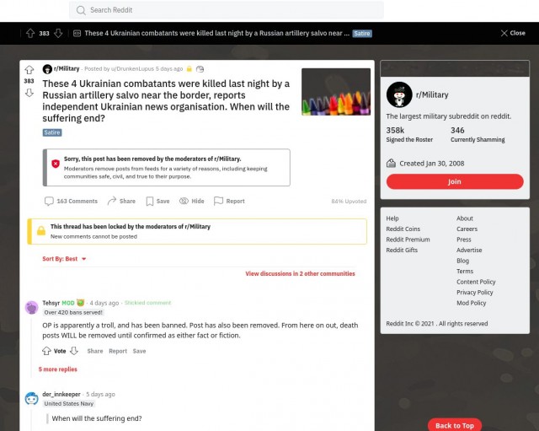539x431 pixels.
Task: Open the Content Policy link
Action: [476, 282]
